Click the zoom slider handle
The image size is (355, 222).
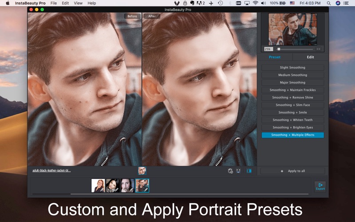click(279, 49)
